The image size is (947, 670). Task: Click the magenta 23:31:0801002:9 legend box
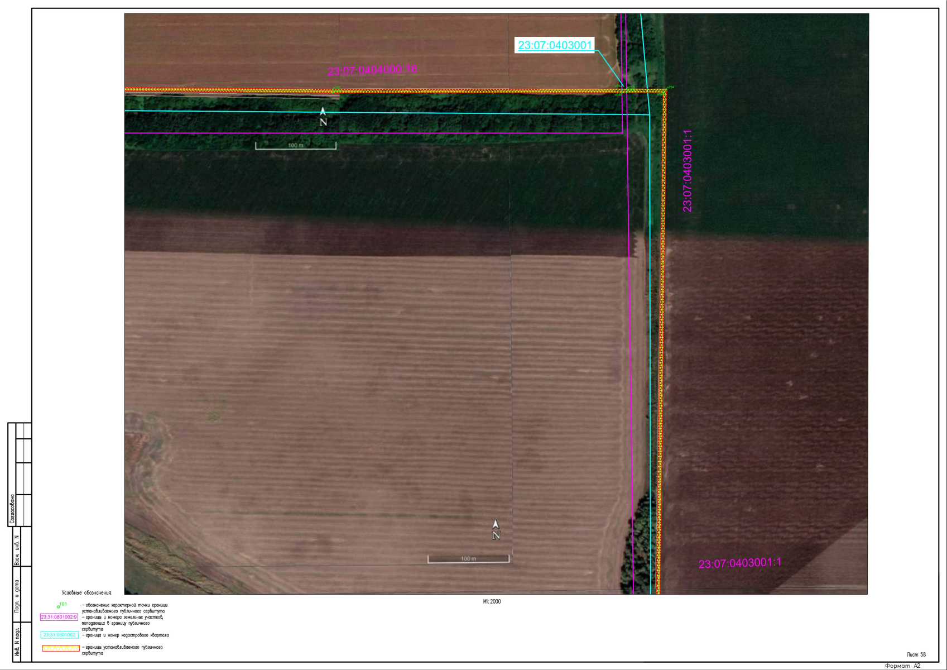coord(59,617)
